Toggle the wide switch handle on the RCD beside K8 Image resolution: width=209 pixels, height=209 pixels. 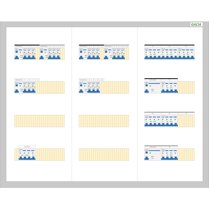pyautogui.click(x=154, y=150)
